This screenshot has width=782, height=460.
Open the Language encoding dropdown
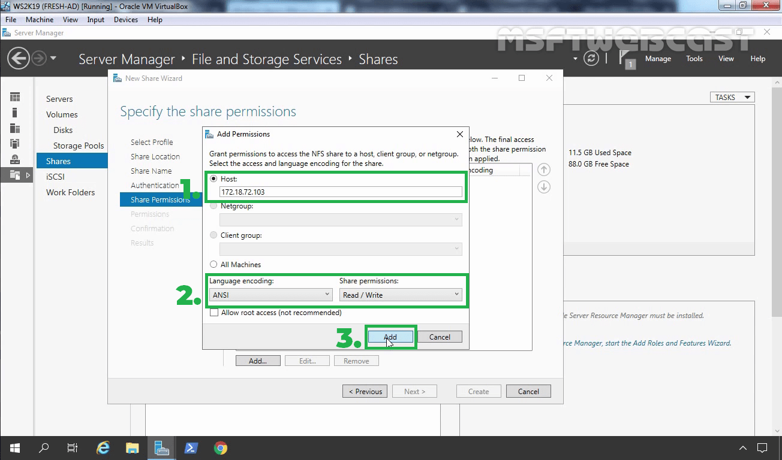click(x=270, y=295)
